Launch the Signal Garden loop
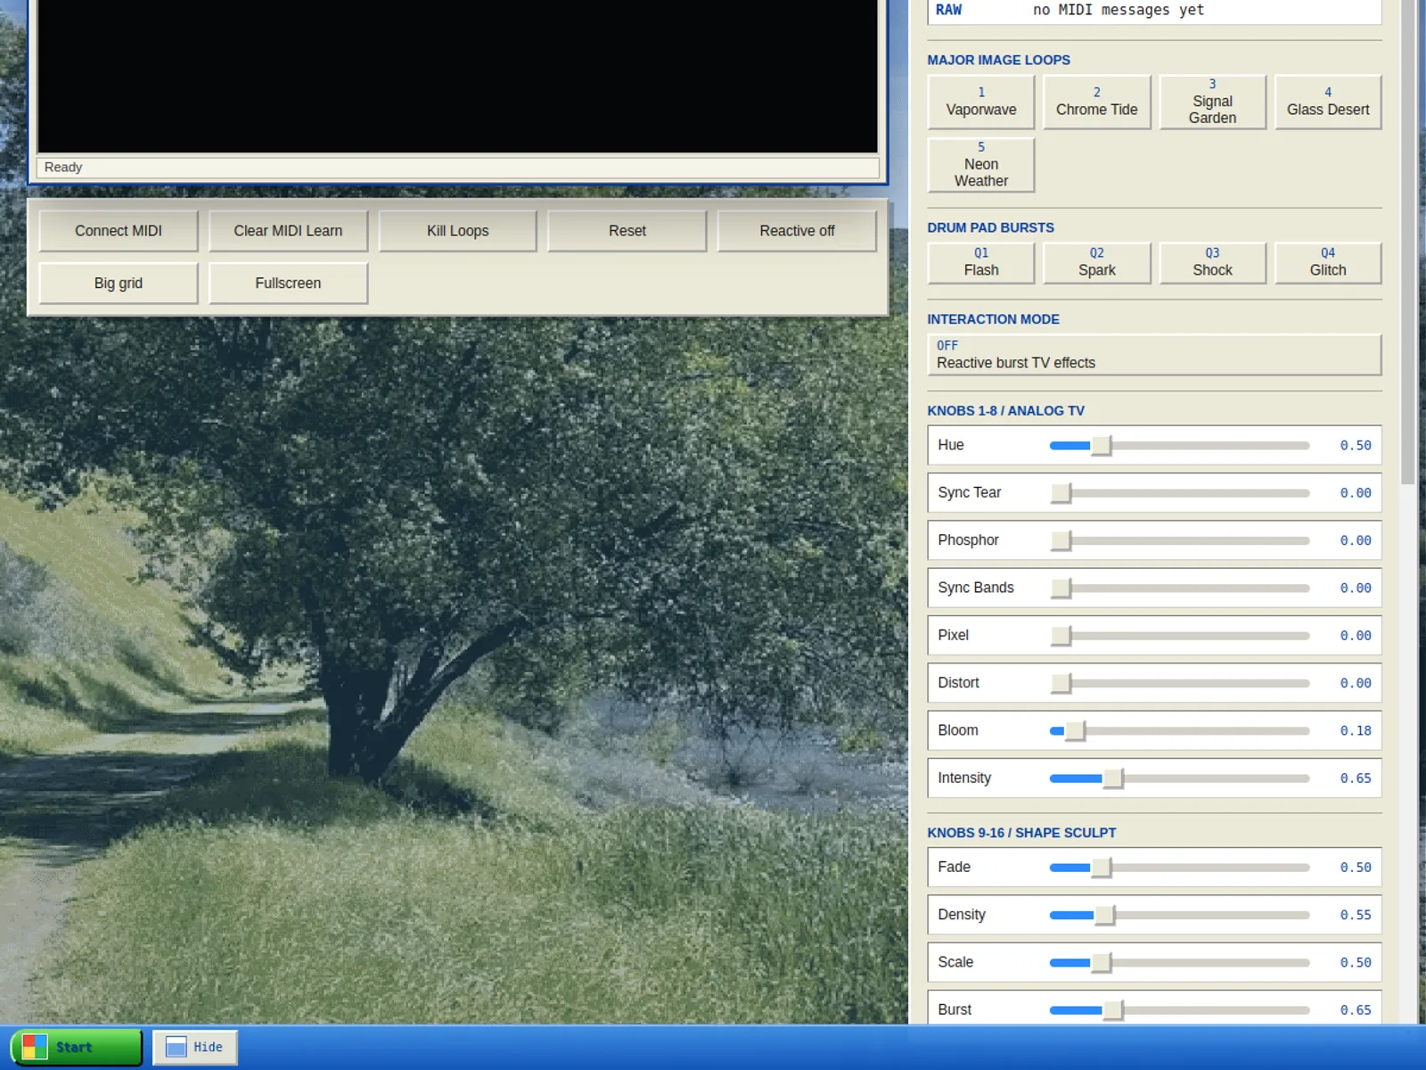Image resolution: width=1426 pixels, height=1070 pixels. pyautogui.click(x=1212, y=102)
